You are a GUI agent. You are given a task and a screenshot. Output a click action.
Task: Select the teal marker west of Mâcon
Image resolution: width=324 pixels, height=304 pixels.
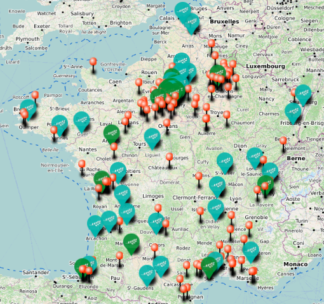point(217,187)
